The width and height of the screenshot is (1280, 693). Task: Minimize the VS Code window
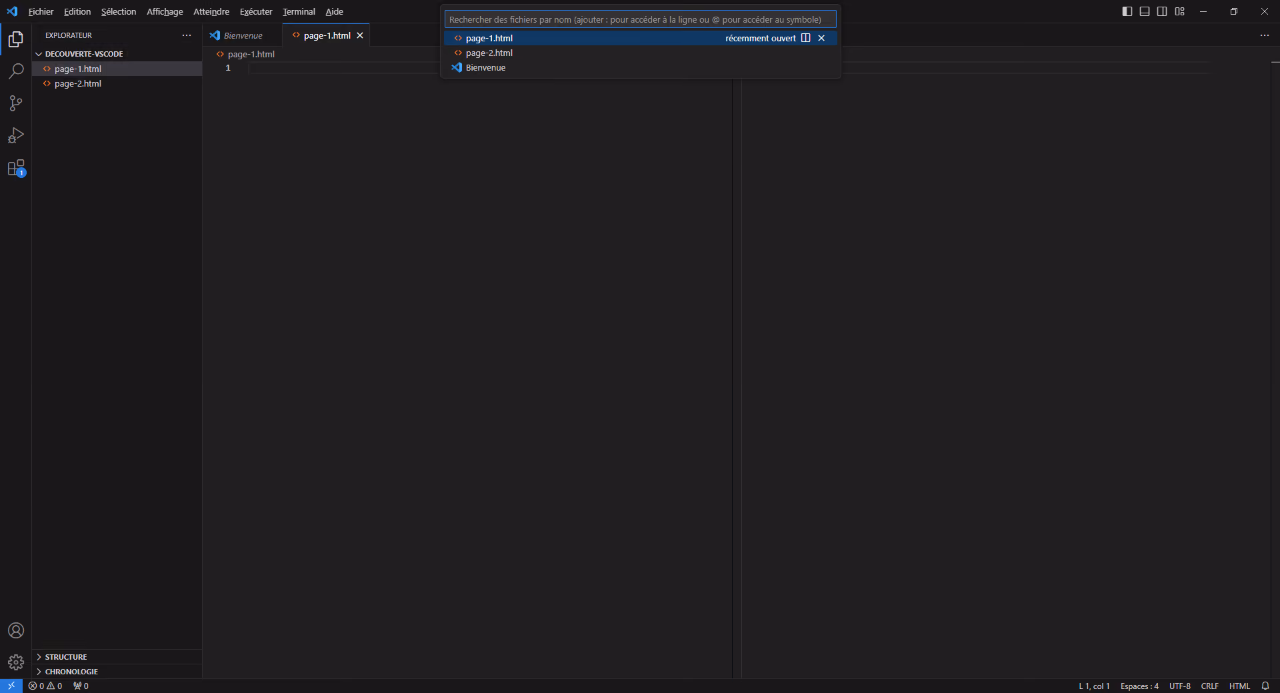click(1203, 11)
